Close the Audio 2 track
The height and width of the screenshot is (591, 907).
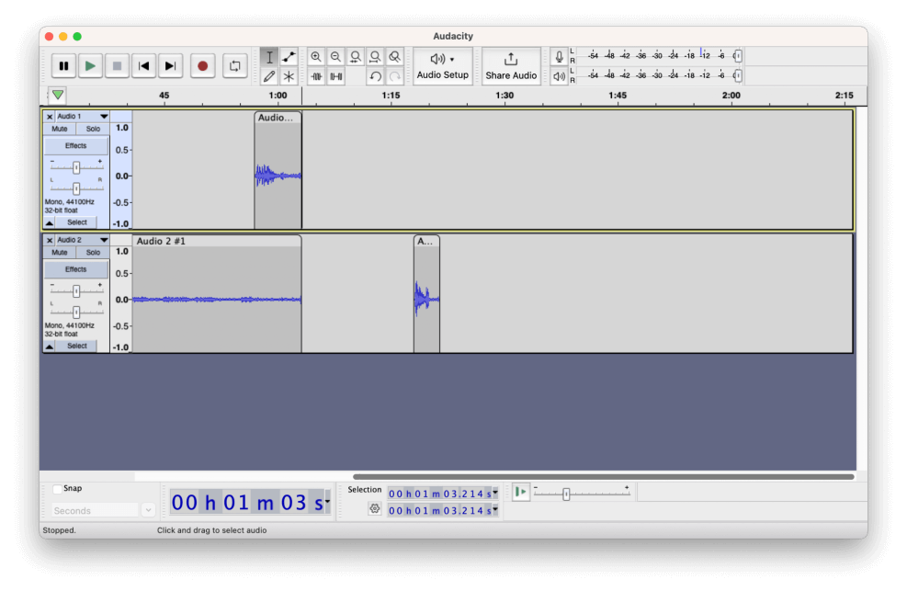[50, 240]
